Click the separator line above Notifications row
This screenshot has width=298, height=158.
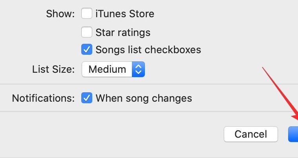[149, 84]
